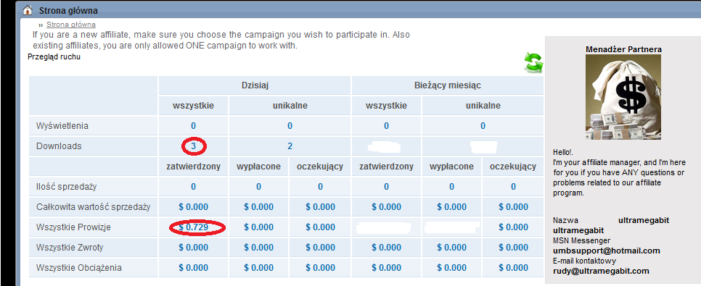This screenshot has width=701, height=286.
Task: Click the circled $ 0.729 commission value
Action: point(197,227)
